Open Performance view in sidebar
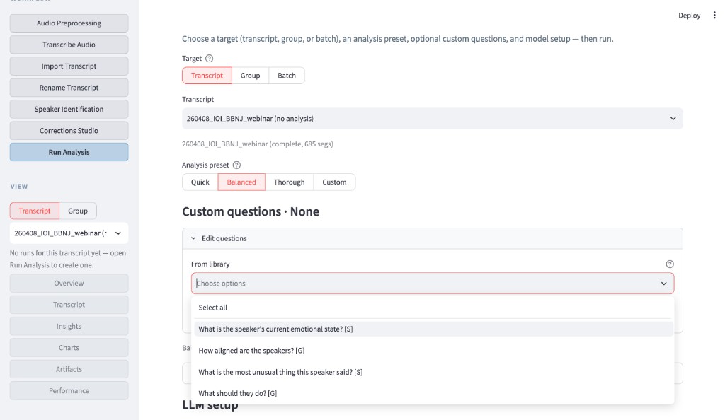Screen dimensions: 725x420 69,390
